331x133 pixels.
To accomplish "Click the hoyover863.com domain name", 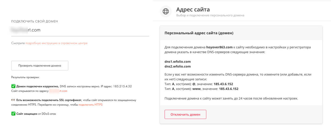I will pos(220,47).
